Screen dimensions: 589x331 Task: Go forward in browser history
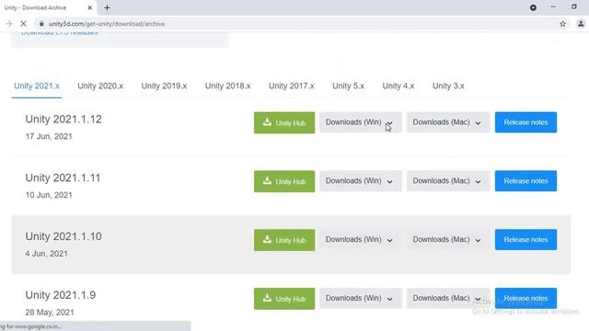(x=8, y=24)
